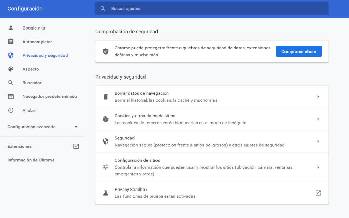Click the flask icon for Privacy Sandbox
The image size is (349, 218).
[x=106, y=193]
